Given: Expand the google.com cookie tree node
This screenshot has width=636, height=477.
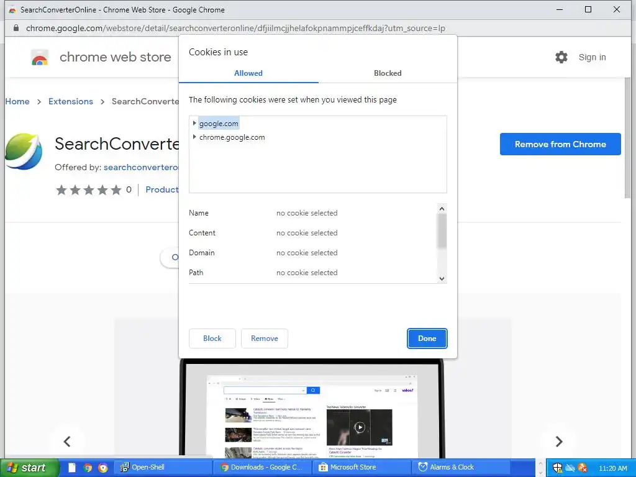Looking at the screenshot, I should (194, 123).
